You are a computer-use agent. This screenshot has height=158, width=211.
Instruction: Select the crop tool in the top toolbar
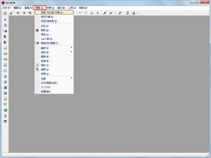tap(30, 13)
